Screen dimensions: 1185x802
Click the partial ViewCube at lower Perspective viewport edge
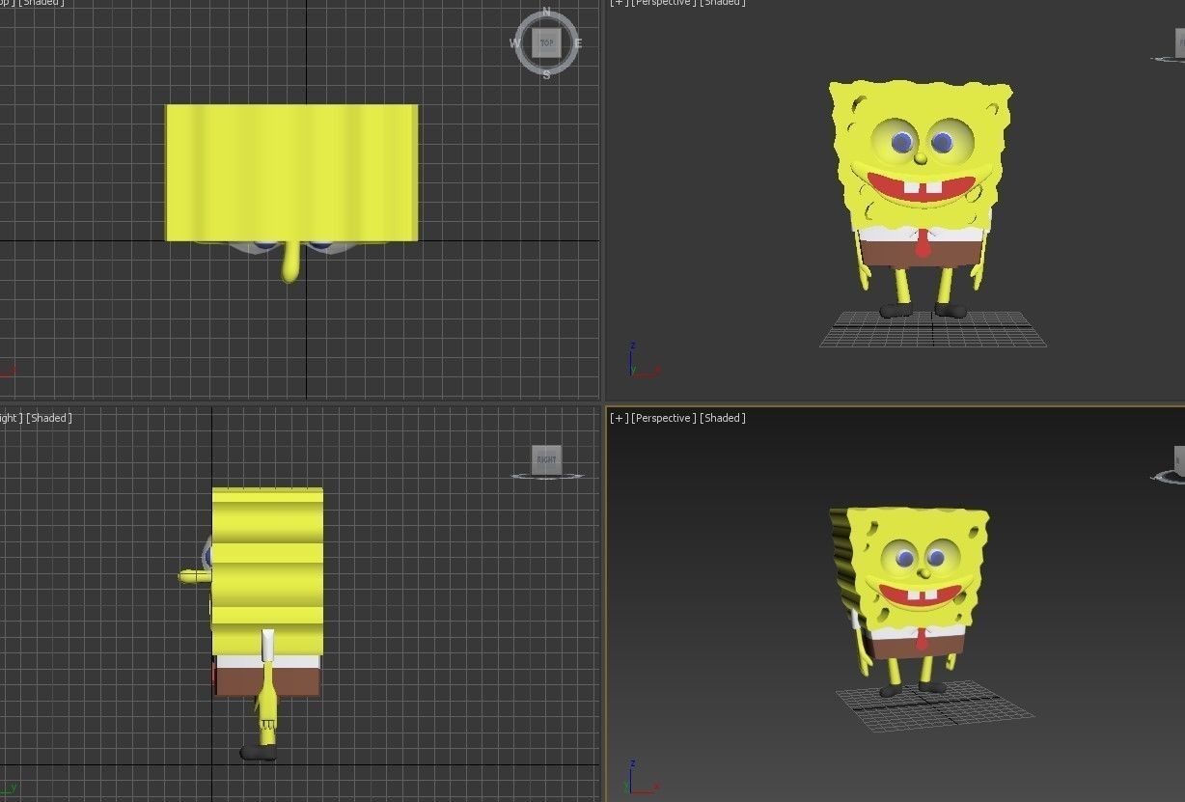pyautogui.click(x=1179, y=459)
